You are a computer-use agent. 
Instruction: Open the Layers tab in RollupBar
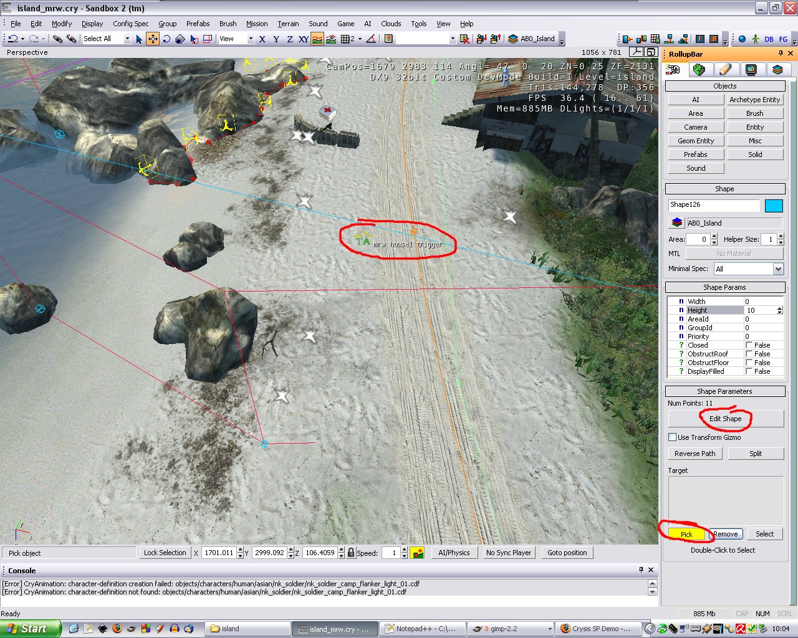(x=777, y=70)
